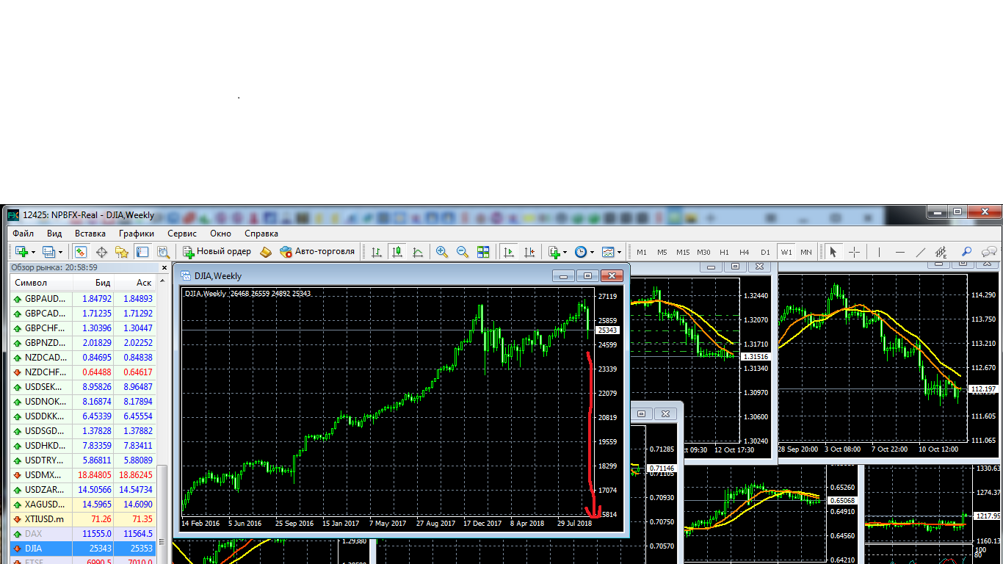Image resolution: width=1003 pixels, height=564 pixels.
Task: Open the Сервис menu
Action: click(x=182, y=234)
